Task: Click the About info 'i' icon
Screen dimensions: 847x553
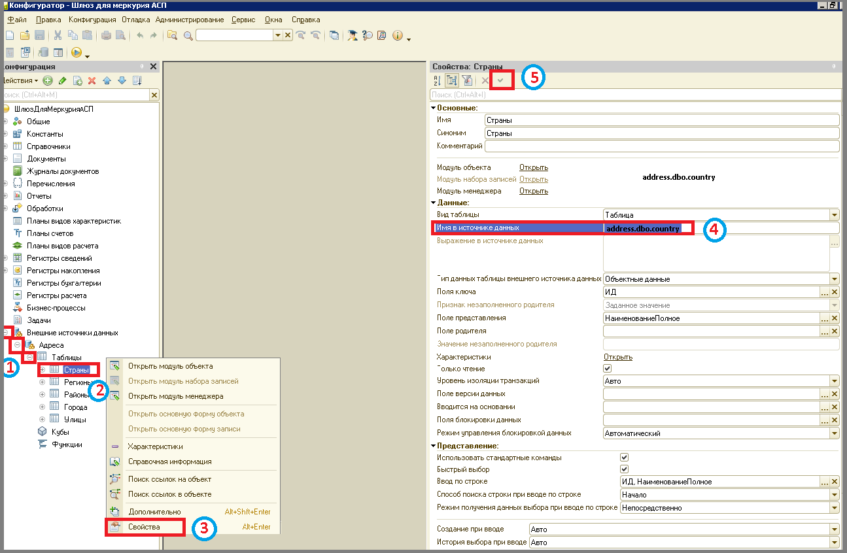Action: 398,35
